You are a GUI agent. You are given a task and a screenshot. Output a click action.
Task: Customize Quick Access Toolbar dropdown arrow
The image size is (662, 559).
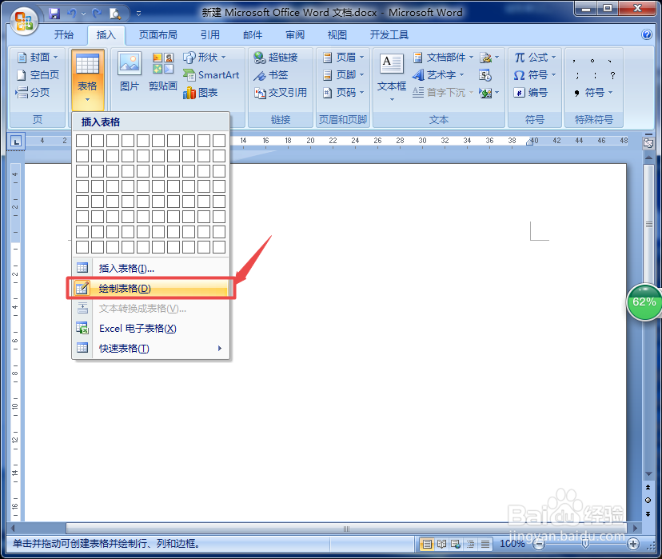(x=138, y=14)
